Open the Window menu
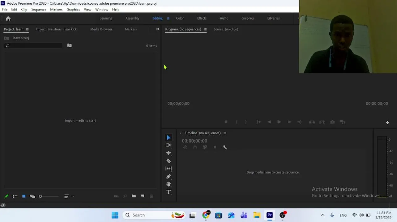This screenshot has height=222, width=397. tap(102, 10)
